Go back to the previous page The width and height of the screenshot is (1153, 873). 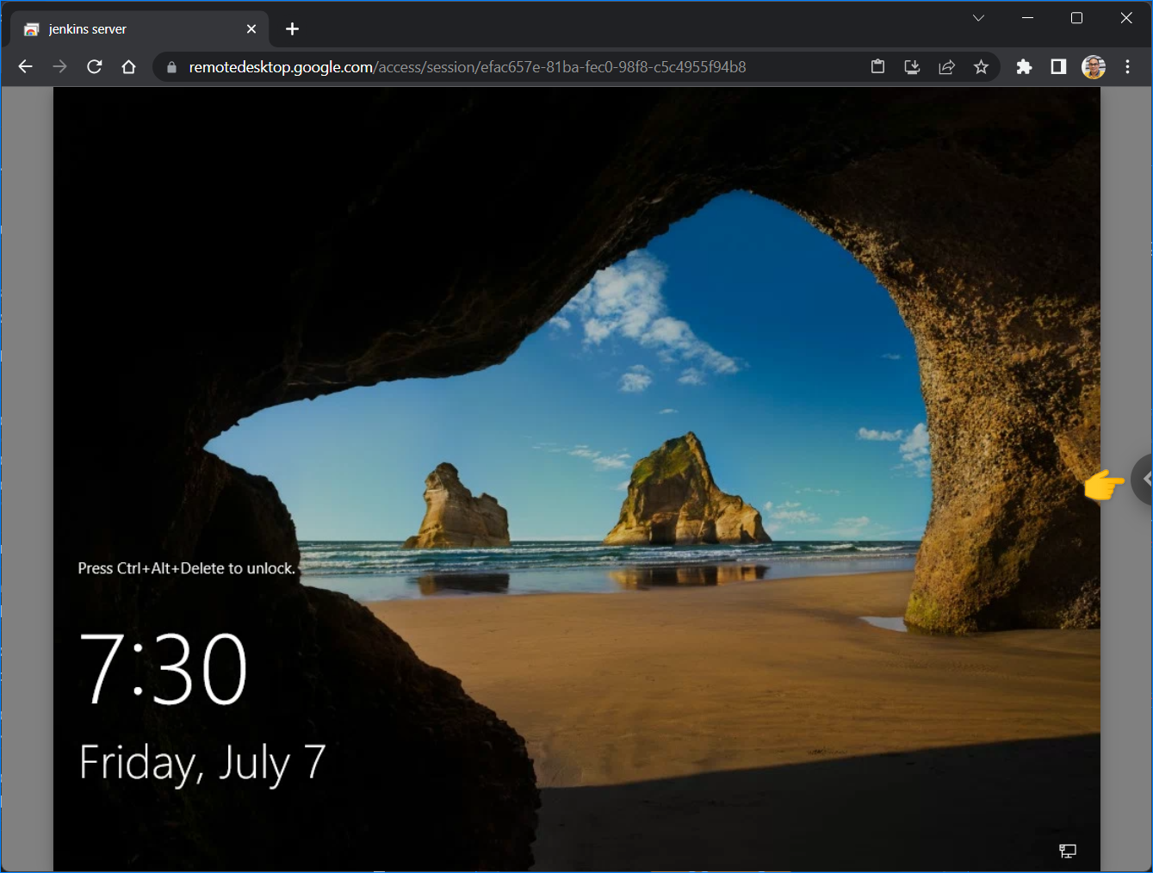coord(26,67)
